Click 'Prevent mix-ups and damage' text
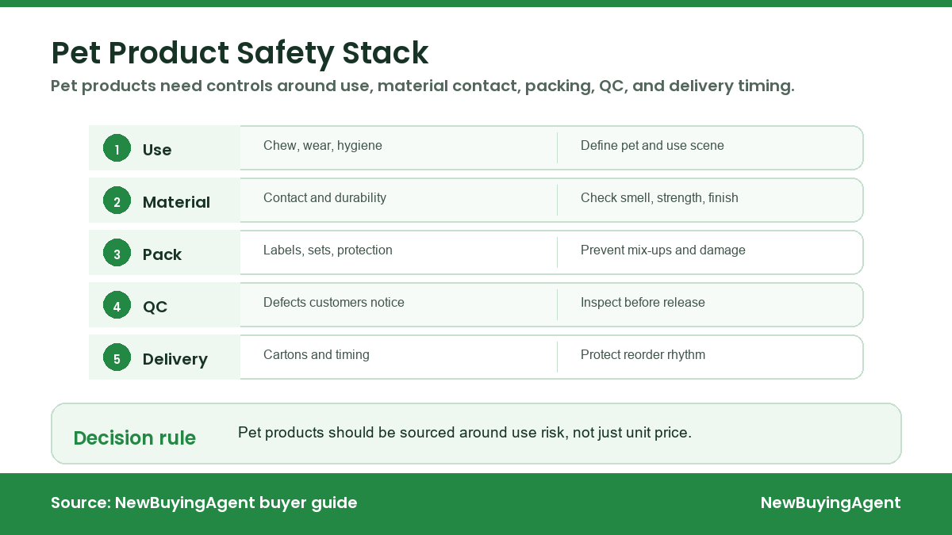 click(x=663, y=250)
